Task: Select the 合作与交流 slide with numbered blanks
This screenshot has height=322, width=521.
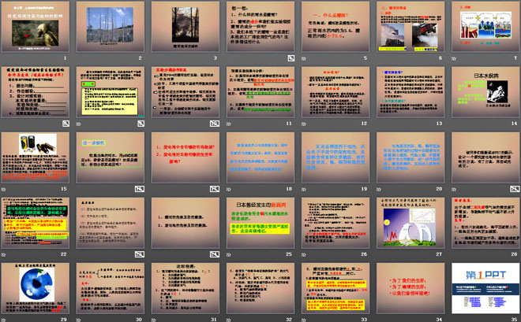Action: tap(36, 92)
